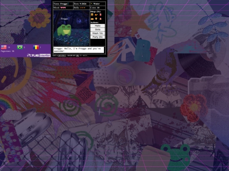This screenshot has height=171, width=229.
Task: Open the ME author link in footer
Action: click(77, 56)
